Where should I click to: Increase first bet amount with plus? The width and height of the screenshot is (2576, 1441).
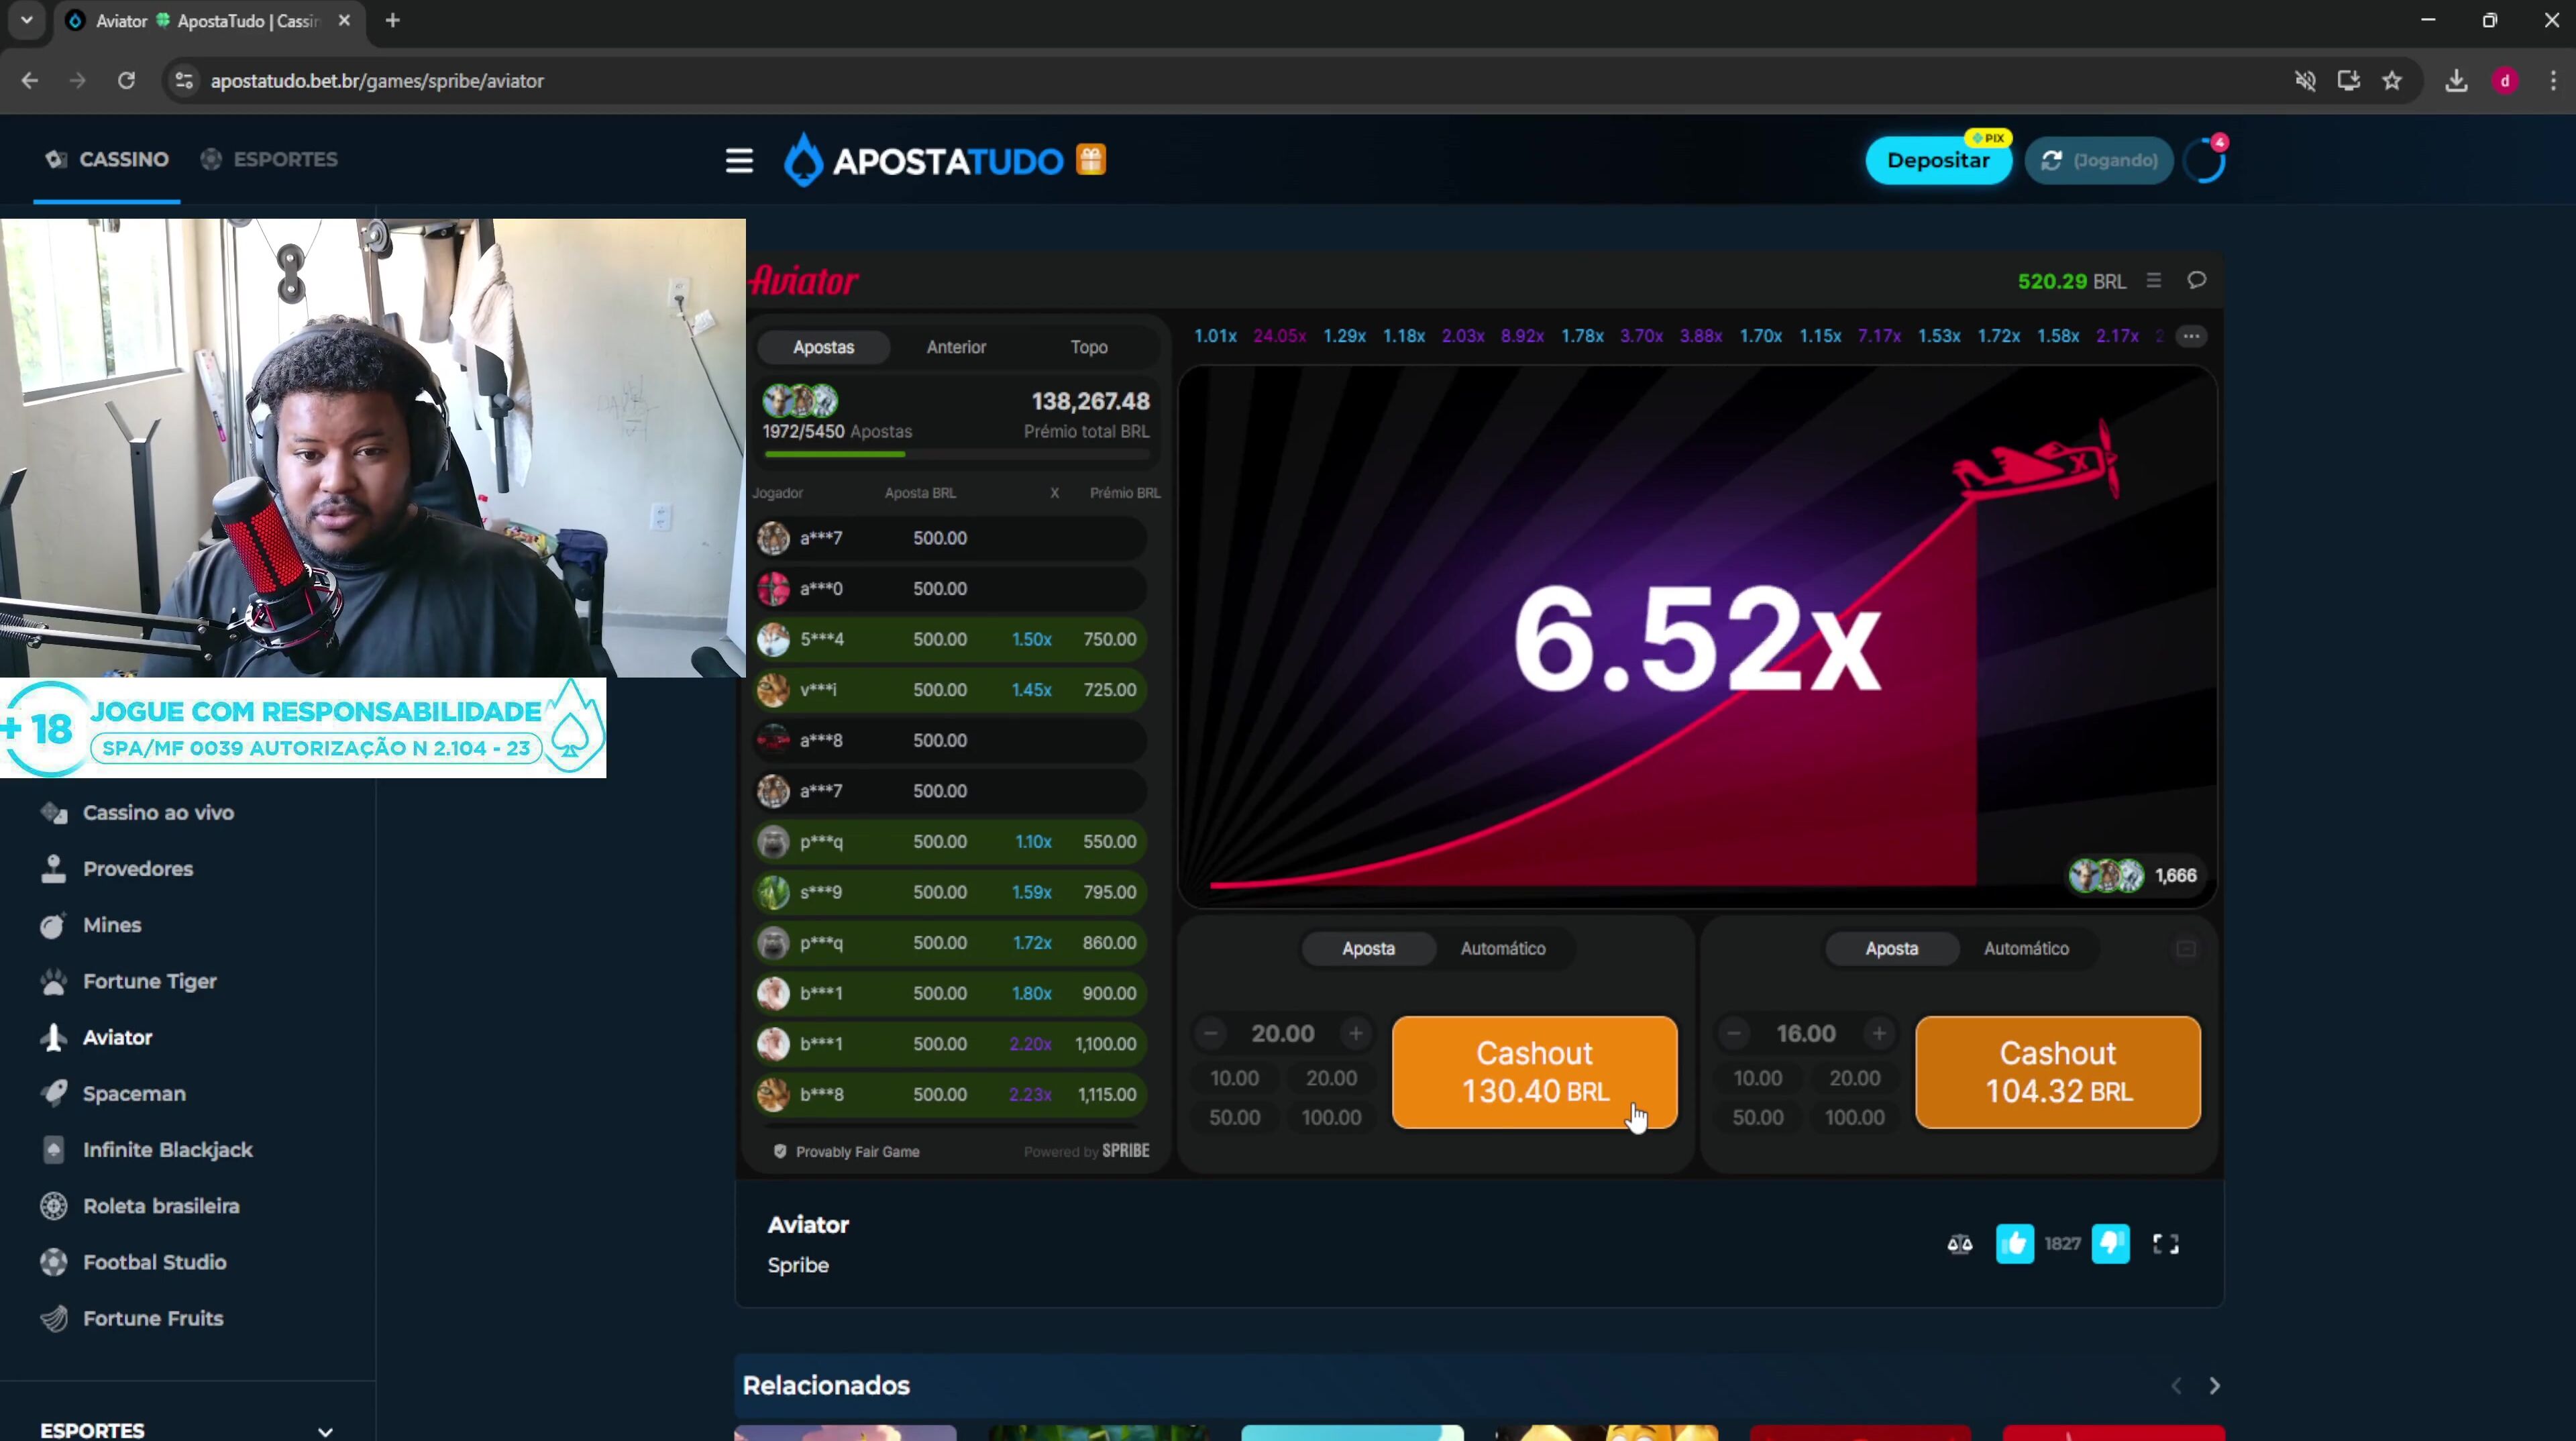[x=1355, y=1033]
